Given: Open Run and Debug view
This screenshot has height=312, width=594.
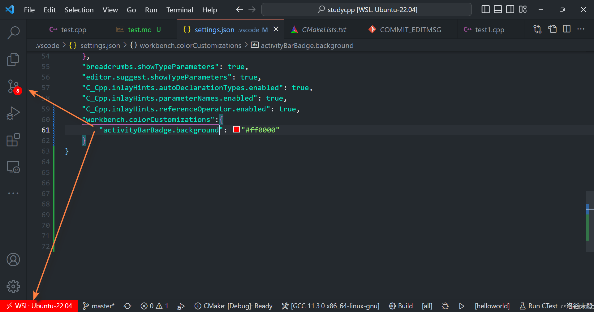Looking at the screenshot, I should click(x=13, y=113).
